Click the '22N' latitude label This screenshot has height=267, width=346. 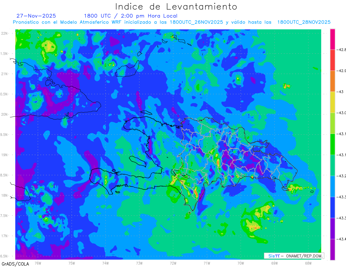[5, 33]
